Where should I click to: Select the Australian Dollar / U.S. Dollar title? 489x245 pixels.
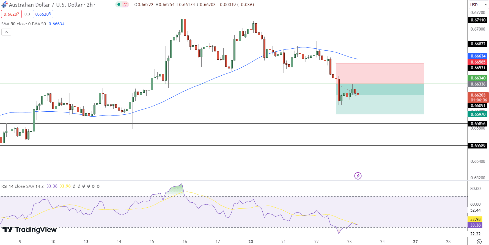[x=46, y=5]
